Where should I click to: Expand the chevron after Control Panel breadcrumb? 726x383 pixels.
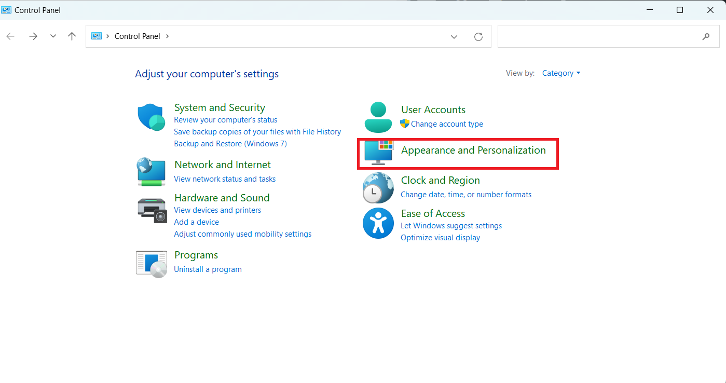click(168, 36)
